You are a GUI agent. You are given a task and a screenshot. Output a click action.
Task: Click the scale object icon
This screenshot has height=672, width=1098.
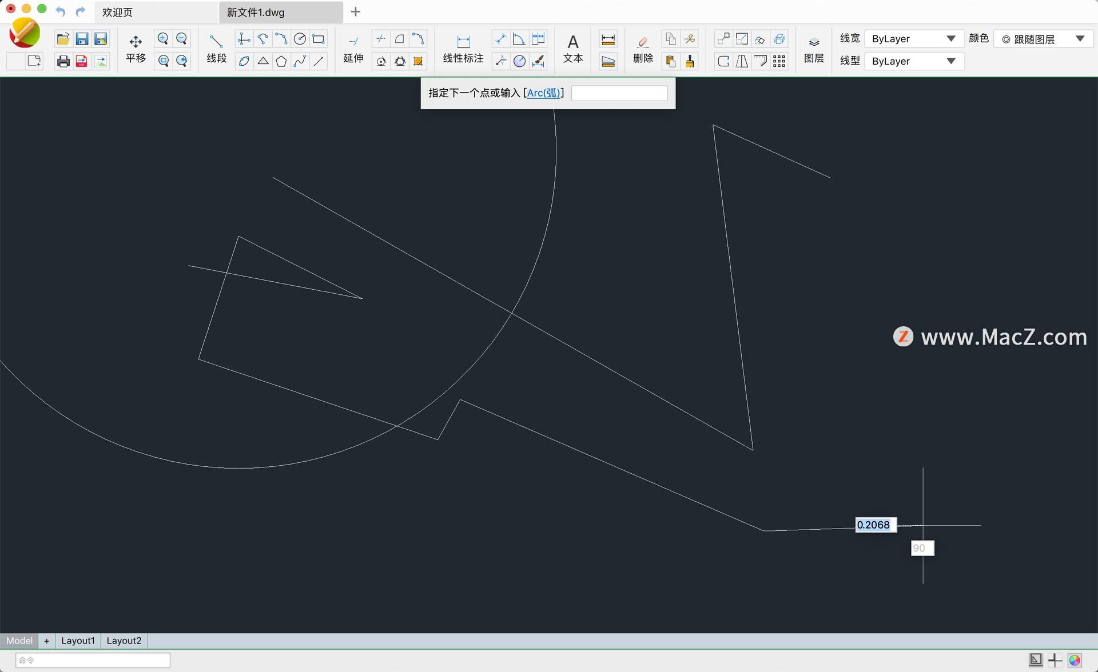742,39
